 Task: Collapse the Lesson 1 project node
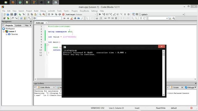[4, 31]
